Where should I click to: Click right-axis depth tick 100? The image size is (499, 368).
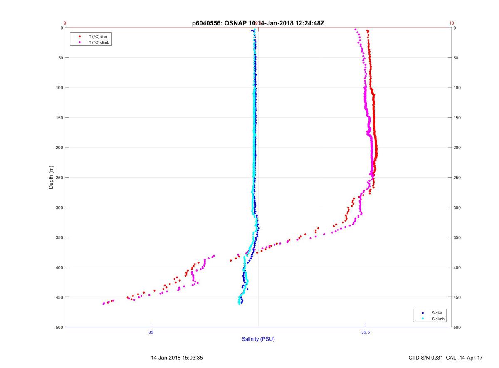pyautogui.click(x=458, y=88)
